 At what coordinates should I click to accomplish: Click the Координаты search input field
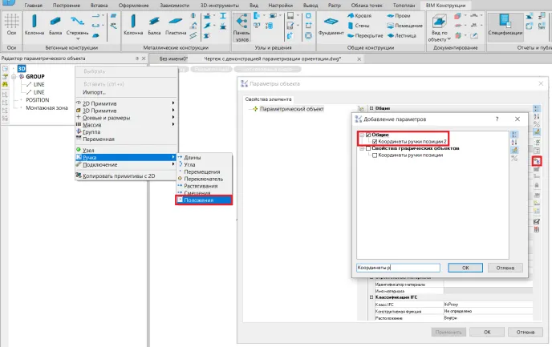[x=398, y=268]
